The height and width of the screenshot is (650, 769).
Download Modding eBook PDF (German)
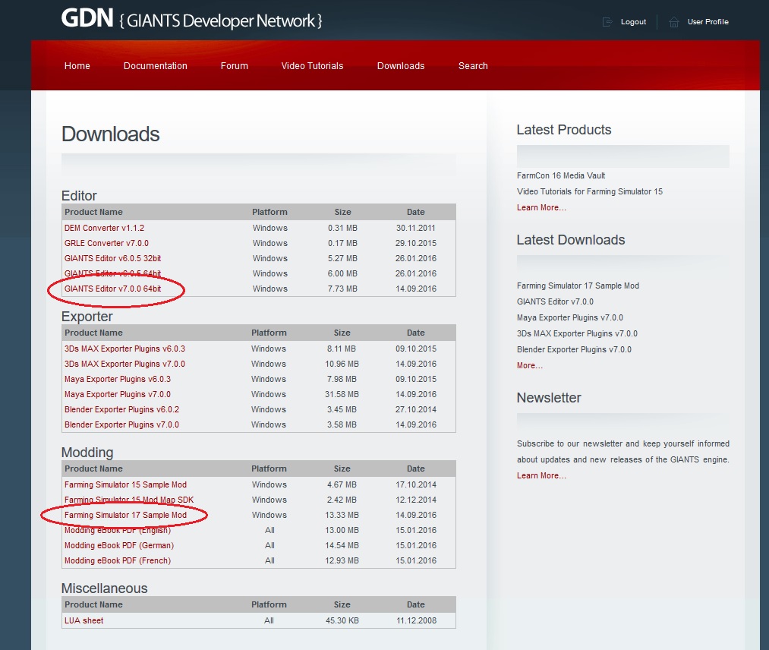(119, 545)
